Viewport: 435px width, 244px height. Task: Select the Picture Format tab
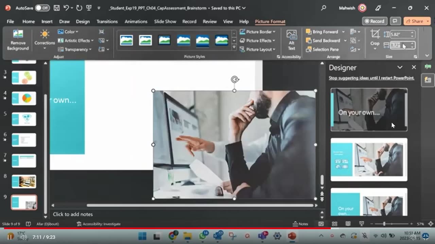270,21
